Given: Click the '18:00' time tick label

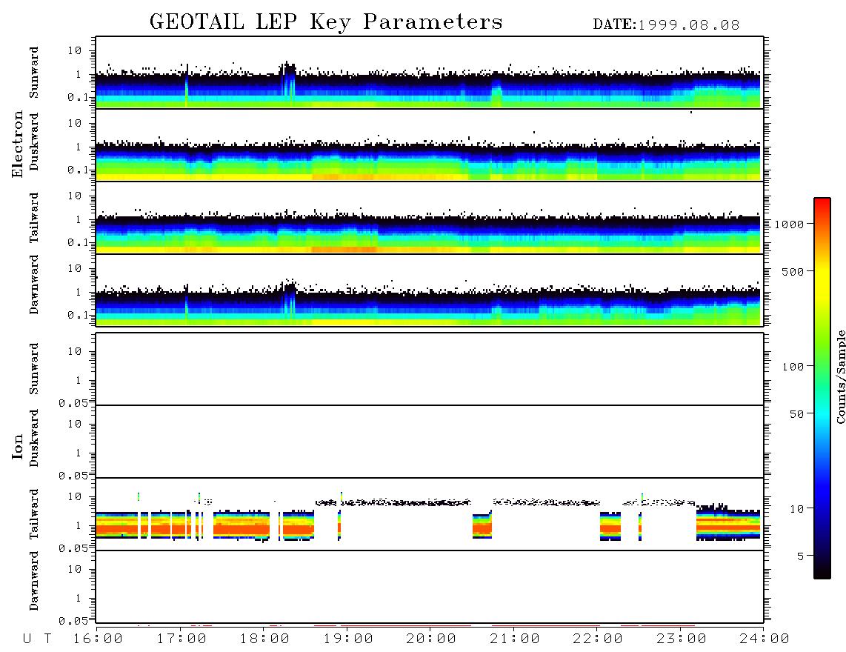Looking at the screenshot, I should 265,639.
